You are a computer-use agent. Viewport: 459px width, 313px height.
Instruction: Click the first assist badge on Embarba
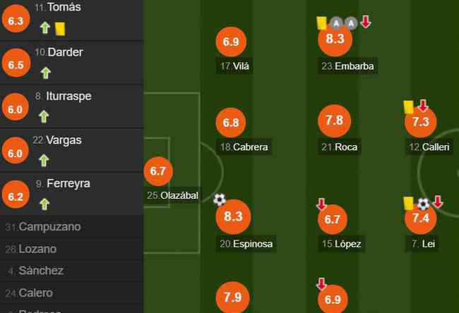coord(336,23)
